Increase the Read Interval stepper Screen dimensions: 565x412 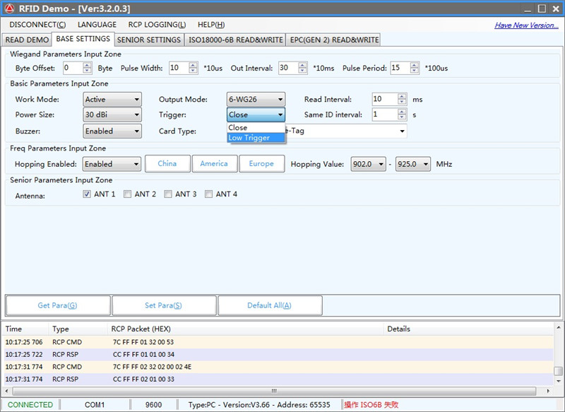click(402, 96)
